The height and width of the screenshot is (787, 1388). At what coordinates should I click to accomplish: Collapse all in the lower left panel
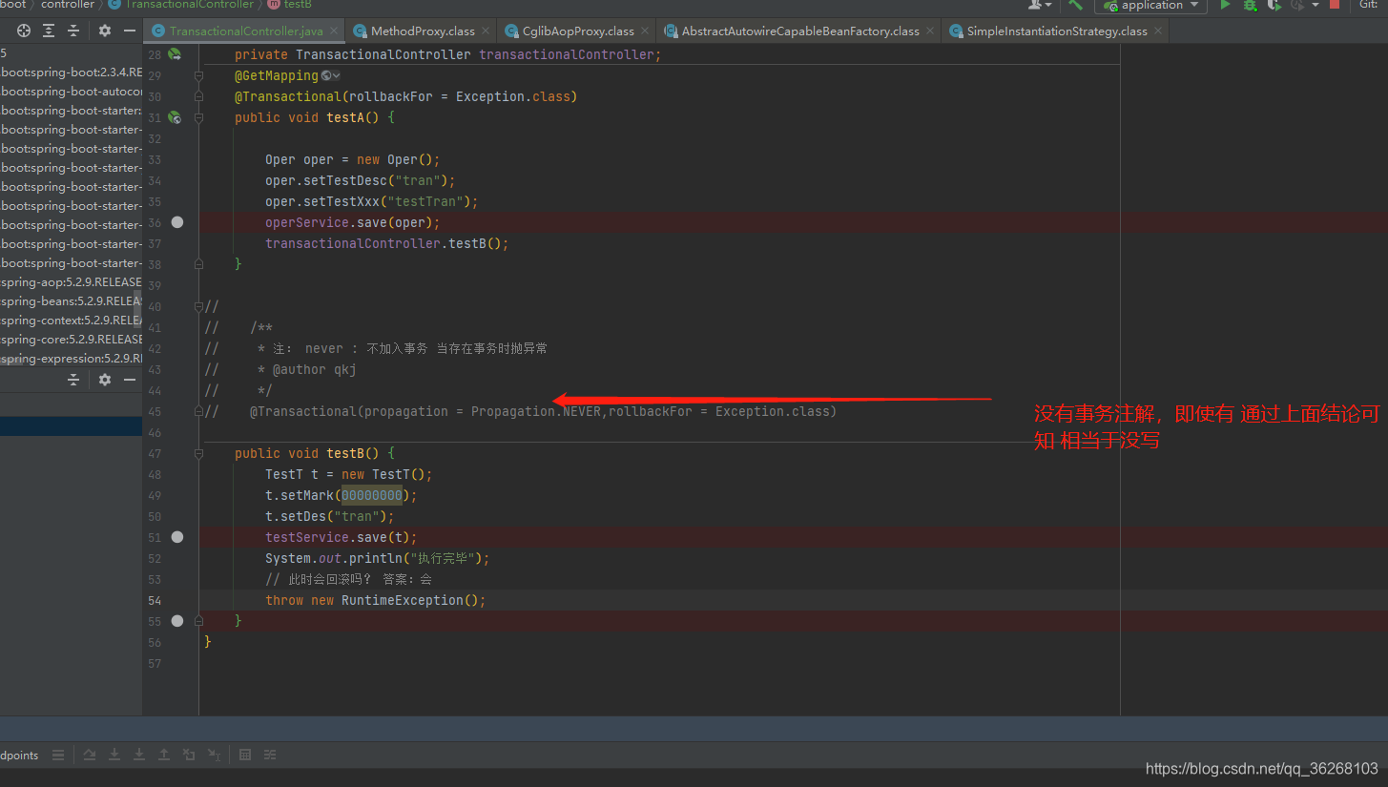point(73,380)
